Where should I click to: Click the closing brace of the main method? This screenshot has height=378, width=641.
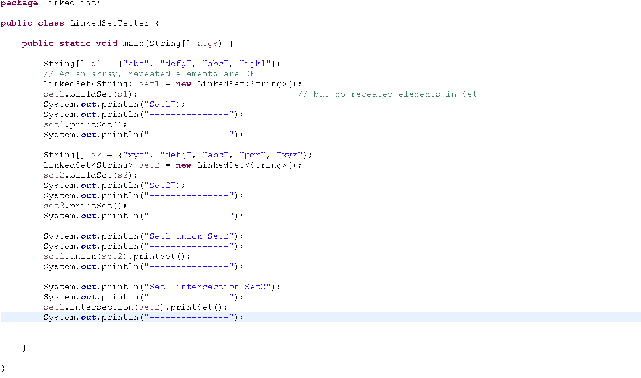pyautogui.click(x=24, y=348)
